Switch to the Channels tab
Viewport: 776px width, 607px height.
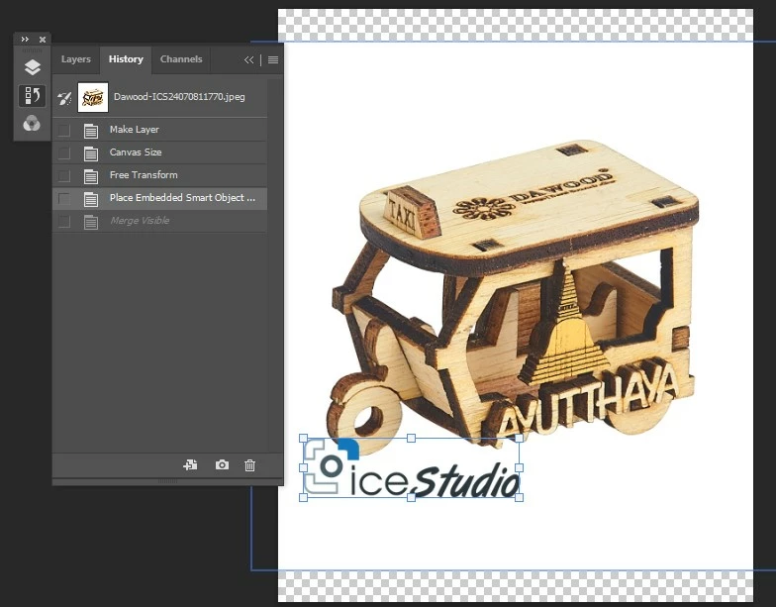pos(181,59)
